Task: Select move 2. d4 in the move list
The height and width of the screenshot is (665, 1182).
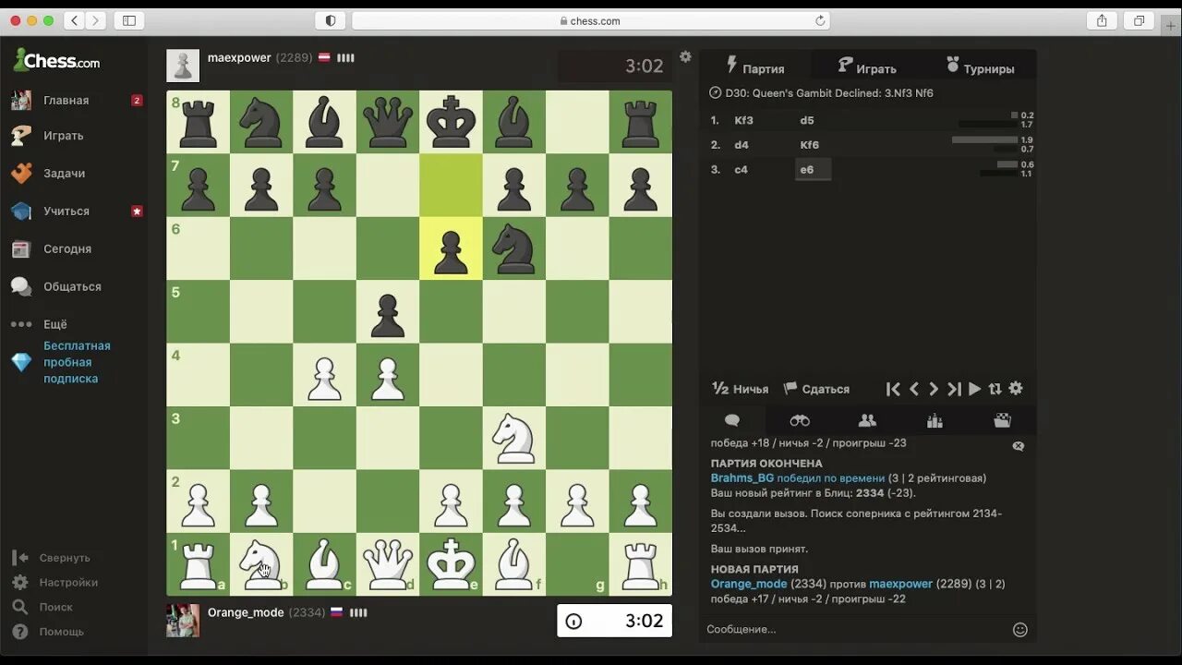Action: [x=741, y=145]
